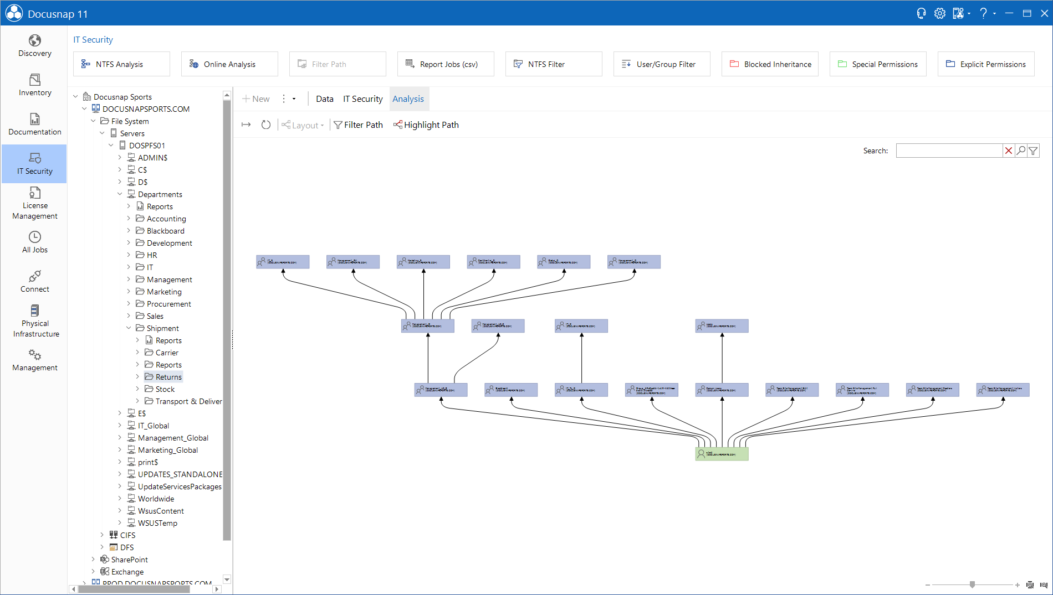
Task: Show Explicit Permissions
Action: (986, 64)
